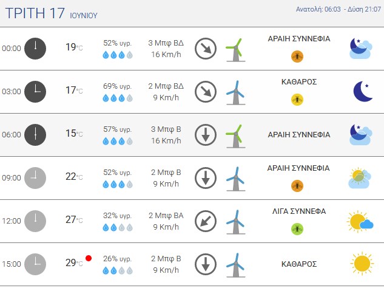Viewport: 384px width, 288px height.
Task: Click the sunrise and sunset times text
Action: 339,9
